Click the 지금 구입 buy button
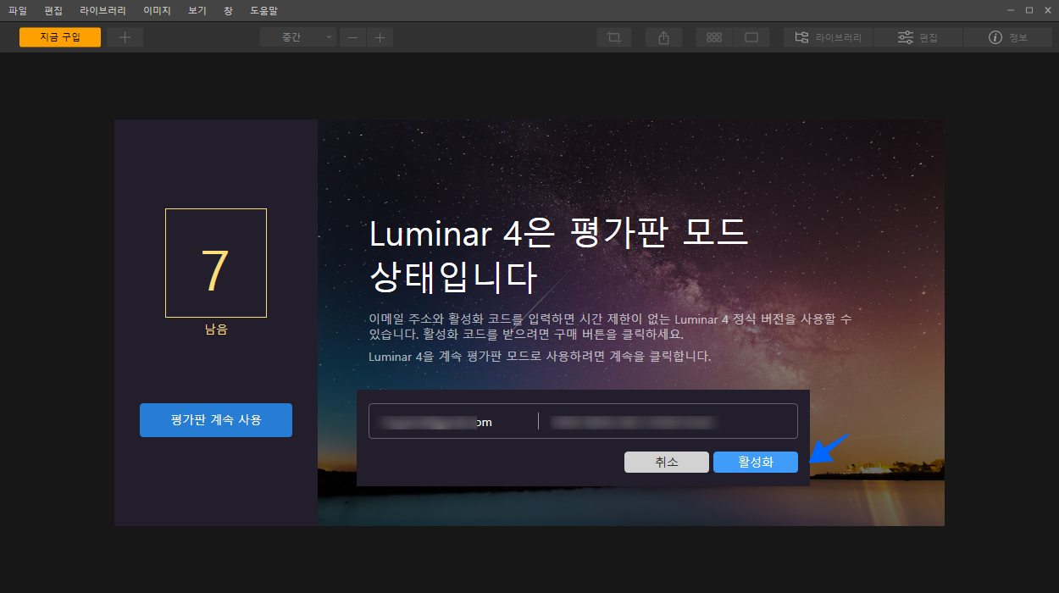This screenshot has width=1059, height=593. point(60,37)
